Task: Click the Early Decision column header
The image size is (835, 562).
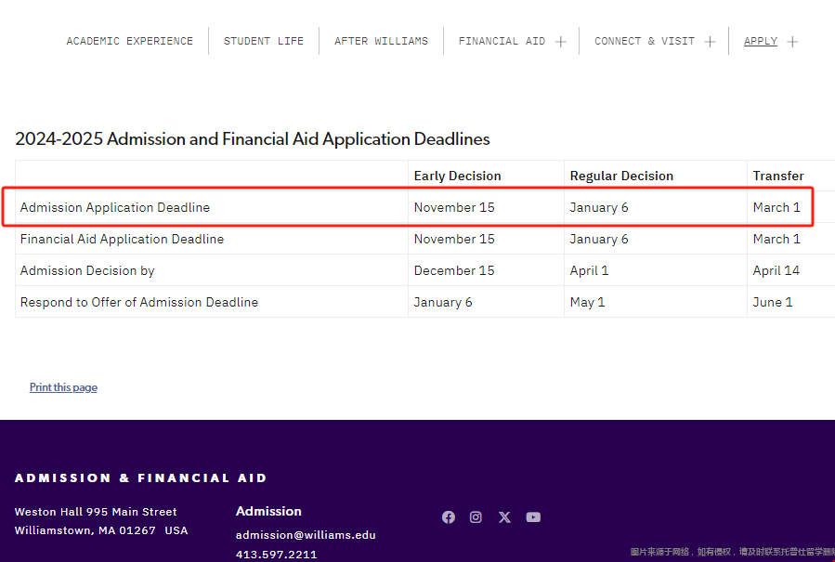Action: pos(458,176)
